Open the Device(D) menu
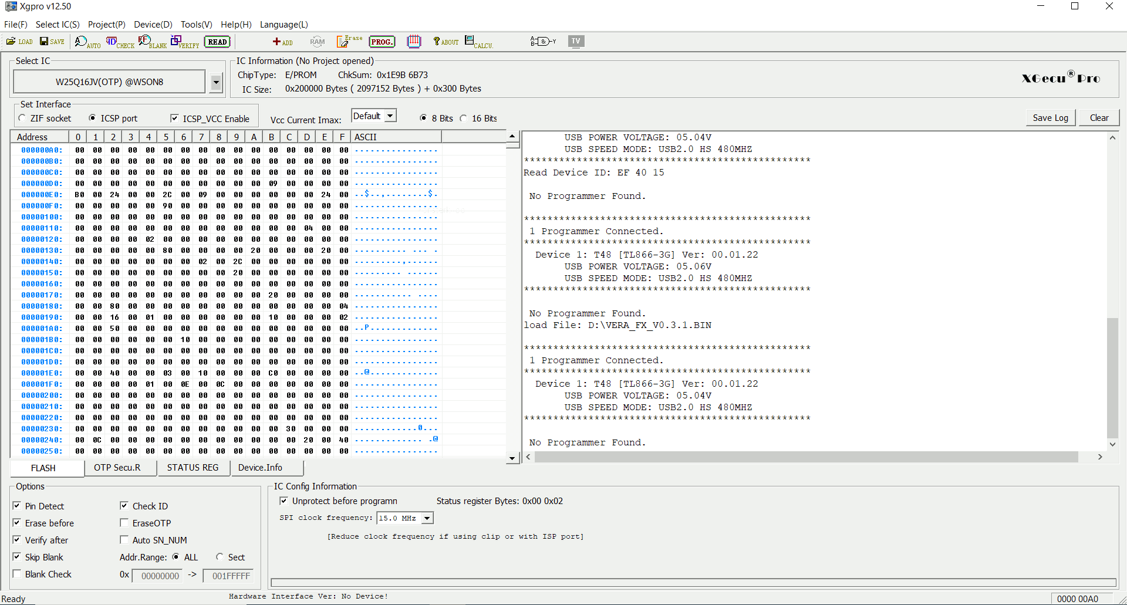Image resolution: width=1127 pixels, height=605 pixels. 153,25
